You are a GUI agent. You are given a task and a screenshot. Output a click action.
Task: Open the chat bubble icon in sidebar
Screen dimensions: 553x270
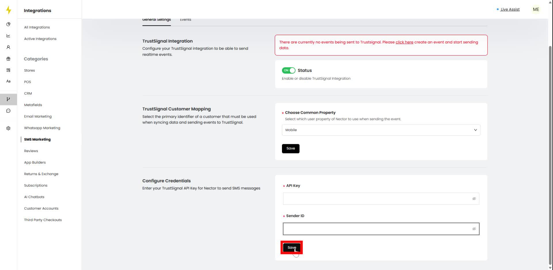click(x=8, y=111)
